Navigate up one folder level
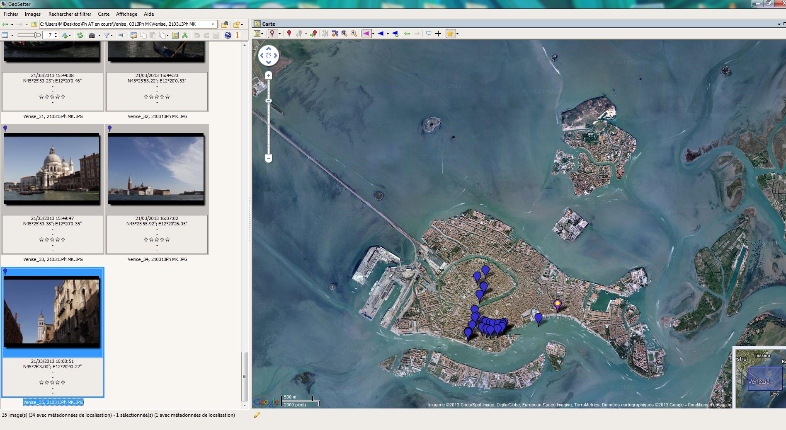The height and width of the screenshot is (430, 786). pos(34,24)
